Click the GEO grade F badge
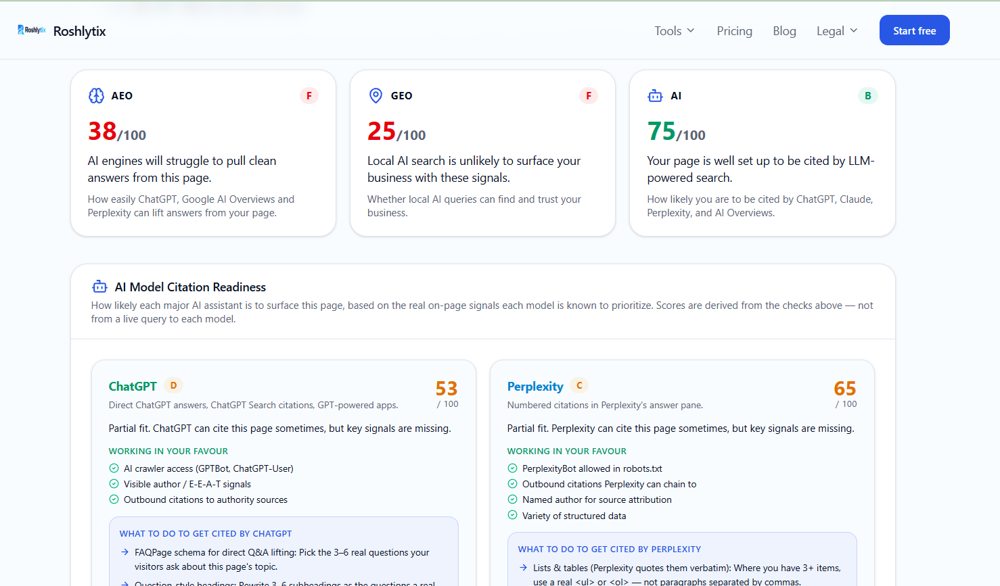This screenshot has height=586, width=1000. 589,95
